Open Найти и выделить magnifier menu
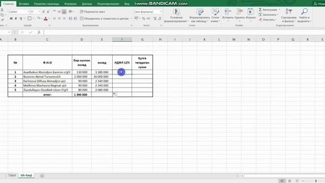The height and width of the screenshot is (183, 325). click(x=304, y=15)
